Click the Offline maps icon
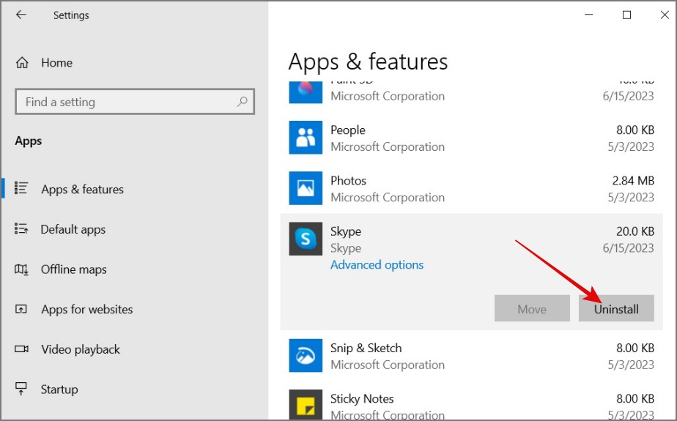Viewport: 677px width, 421px height. coord(21,269)
